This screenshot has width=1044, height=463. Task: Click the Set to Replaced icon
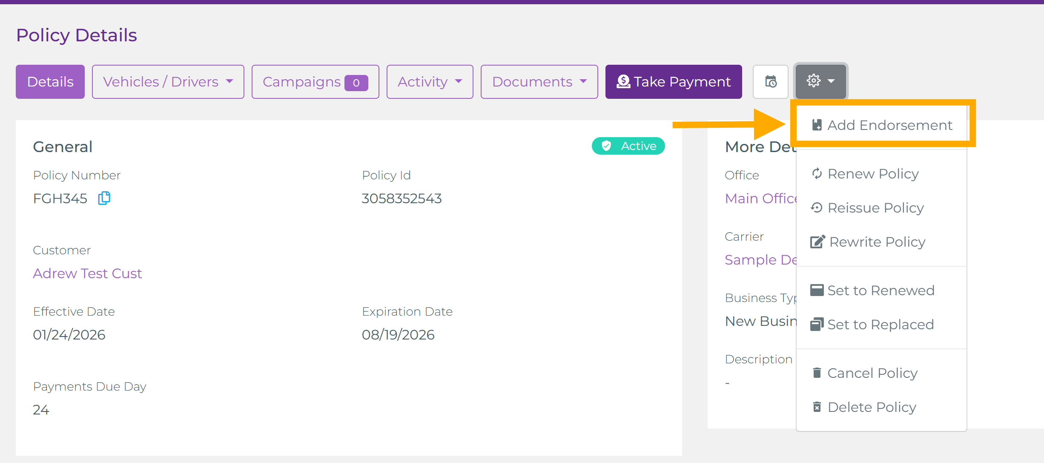point(817,325)
